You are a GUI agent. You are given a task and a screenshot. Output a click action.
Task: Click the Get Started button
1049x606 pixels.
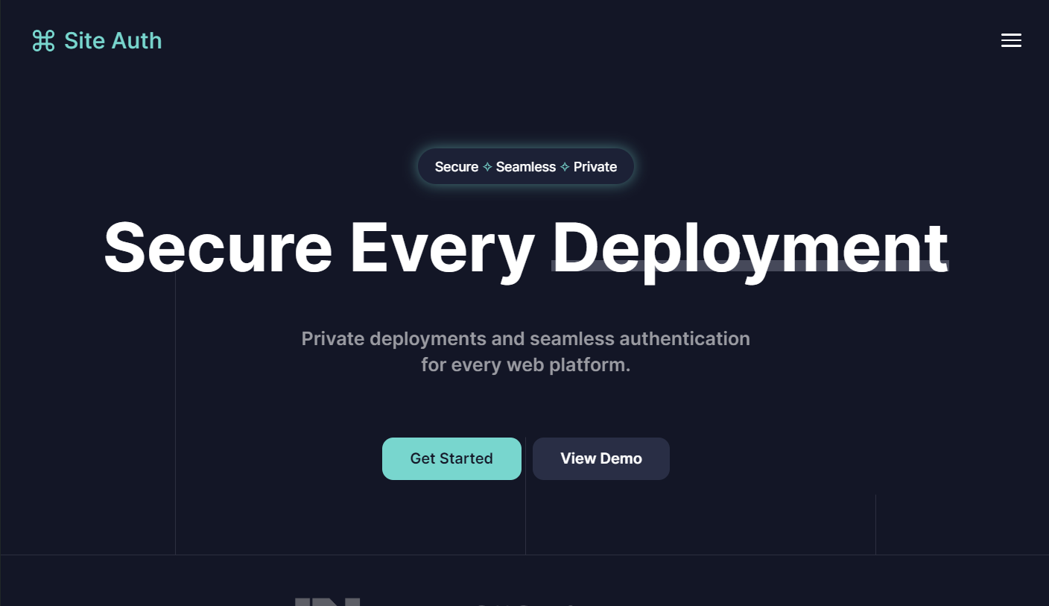click(451, 458)
